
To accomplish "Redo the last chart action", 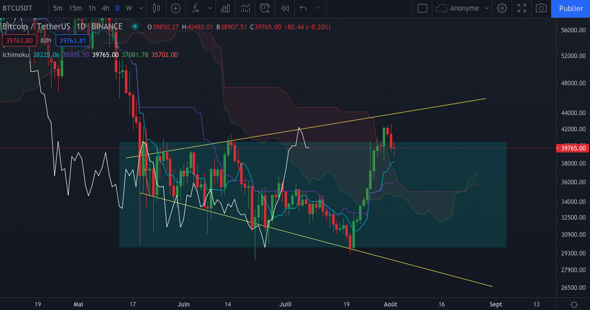I will click(317, 9).
